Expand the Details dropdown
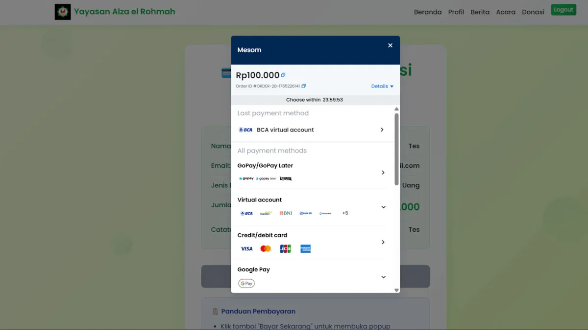 (x=382, y=86)
